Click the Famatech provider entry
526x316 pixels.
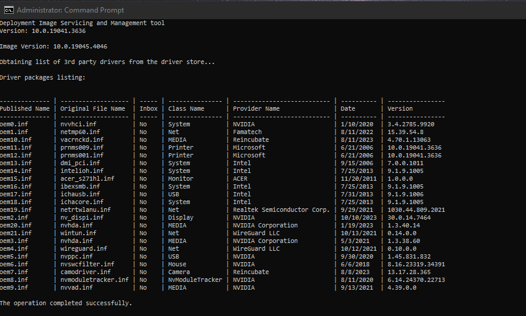pos(247,132)
